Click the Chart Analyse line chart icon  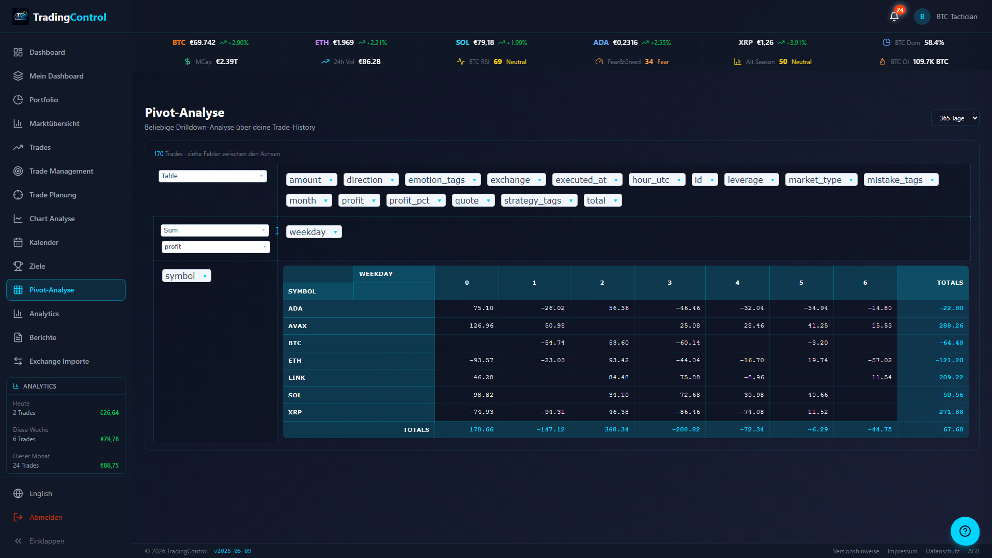18,219
